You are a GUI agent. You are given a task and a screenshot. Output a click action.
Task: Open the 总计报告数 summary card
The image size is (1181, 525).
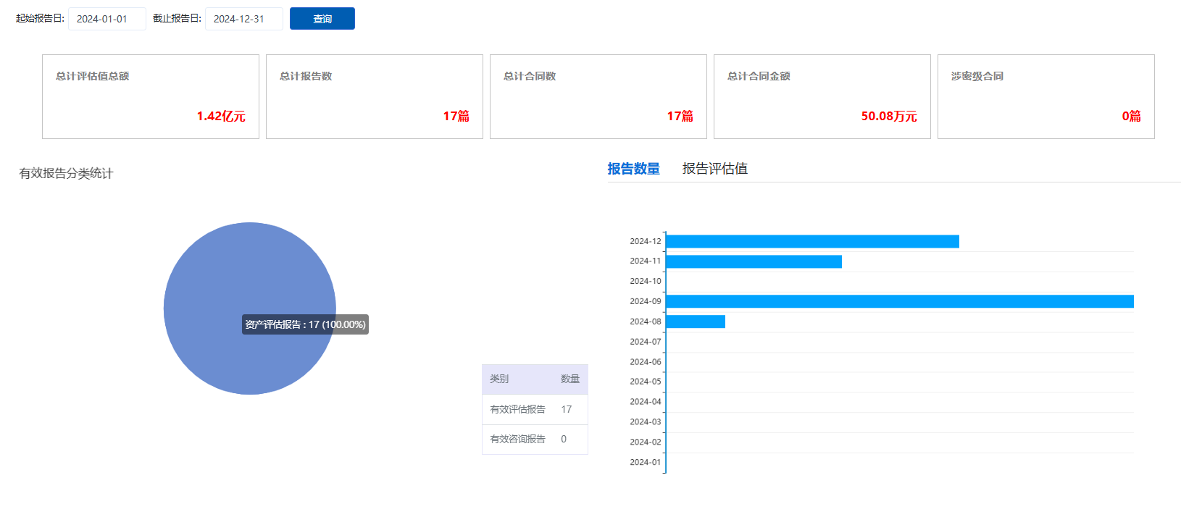click(374, 96)
